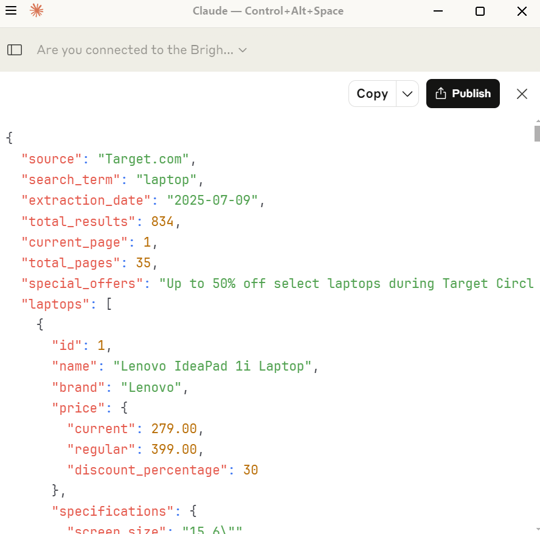Click the "regular" price key
540x534 pixels.
tap(101, 450)
